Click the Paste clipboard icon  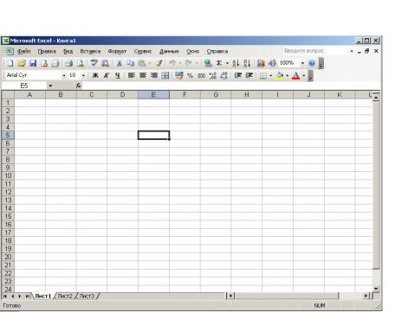(141, 63)
